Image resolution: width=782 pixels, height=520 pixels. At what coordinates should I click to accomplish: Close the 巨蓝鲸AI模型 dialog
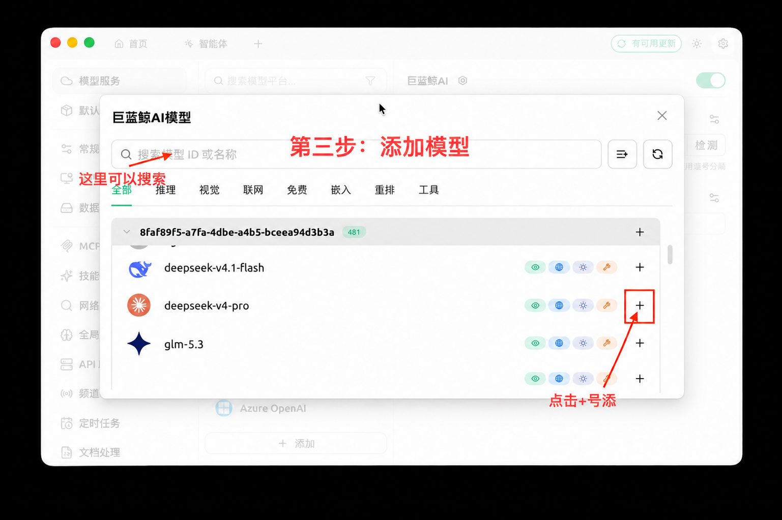click(661, 116)
